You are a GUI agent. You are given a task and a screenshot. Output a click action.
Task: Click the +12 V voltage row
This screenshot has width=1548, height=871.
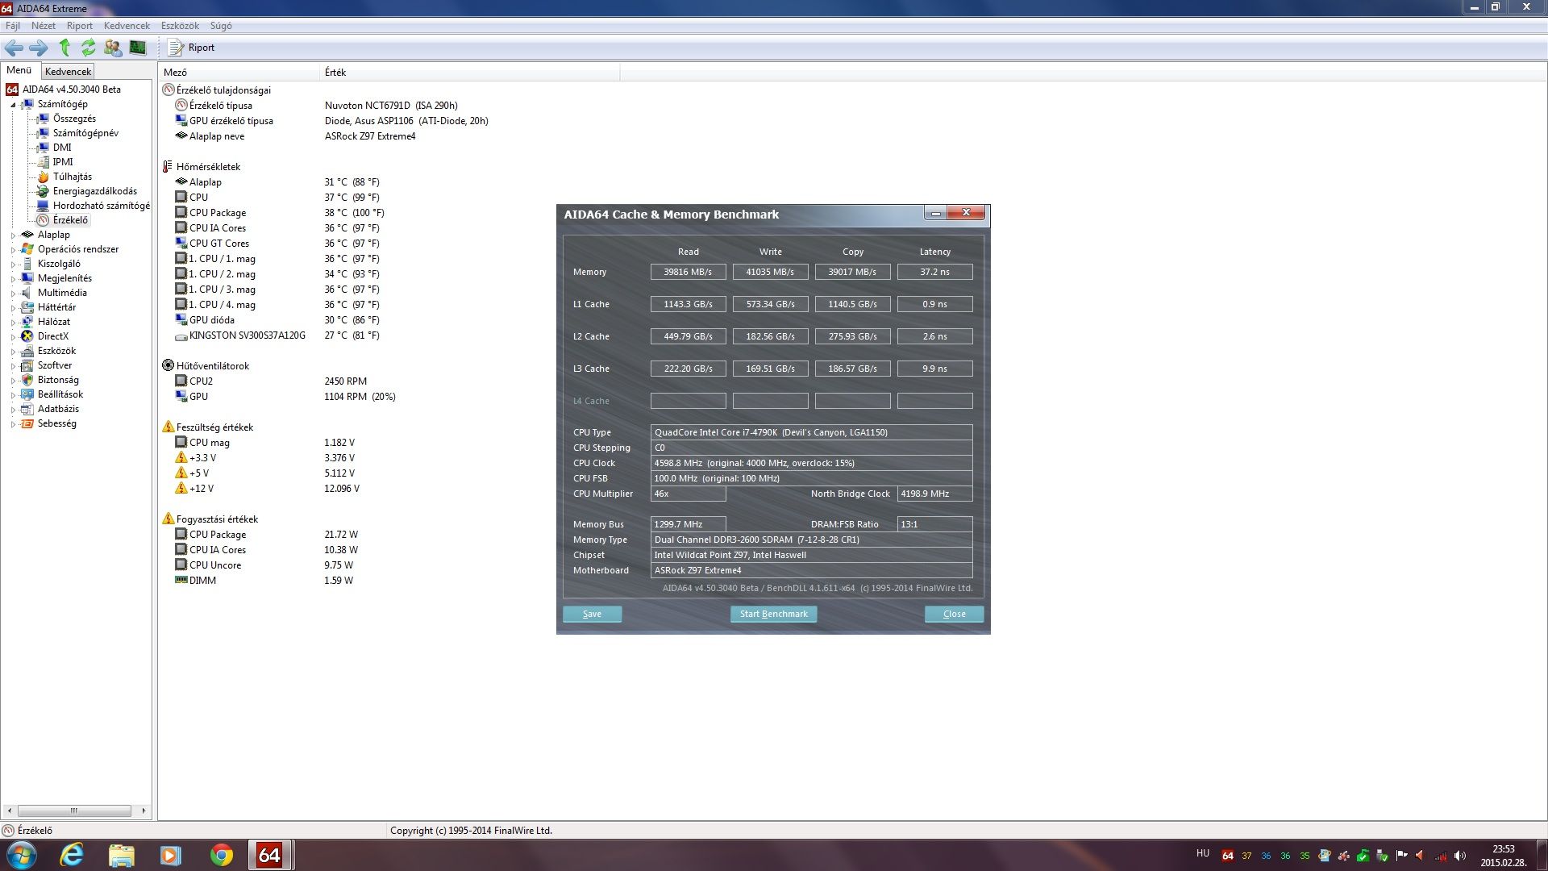pos(267,489)
